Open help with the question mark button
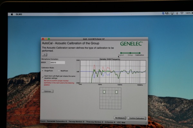Viewport: 193px width, 128px height. (44, 55)
